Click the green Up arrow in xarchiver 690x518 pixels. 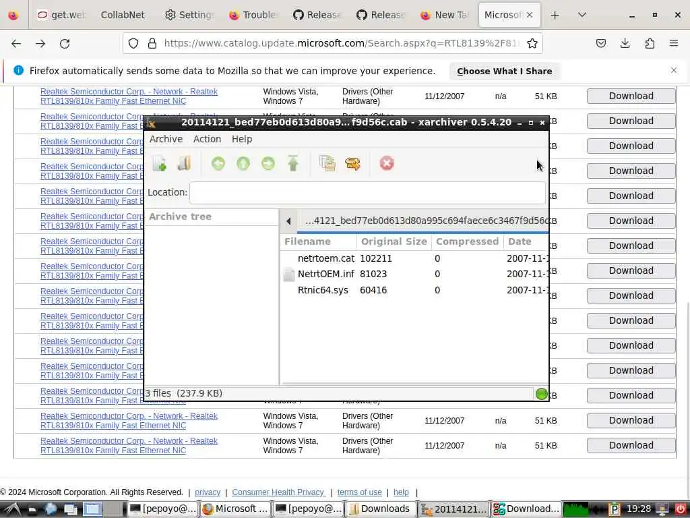[x=243, y=163]
